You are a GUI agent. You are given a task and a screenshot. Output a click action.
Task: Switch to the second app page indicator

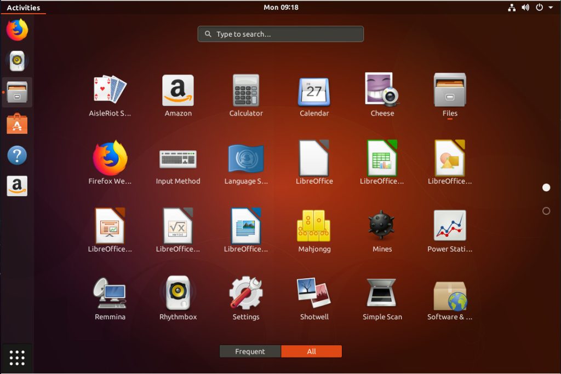pos(546,211)
